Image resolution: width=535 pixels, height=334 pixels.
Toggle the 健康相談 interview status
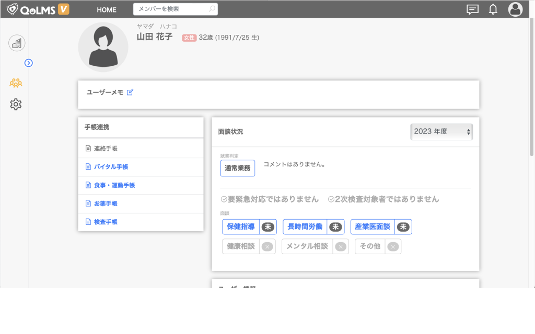point(267,247)
